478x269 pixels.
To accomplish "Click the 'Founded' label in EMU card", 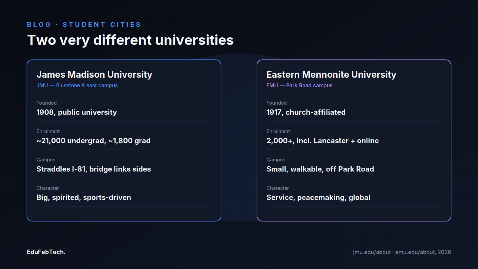I will coord(277,103).
